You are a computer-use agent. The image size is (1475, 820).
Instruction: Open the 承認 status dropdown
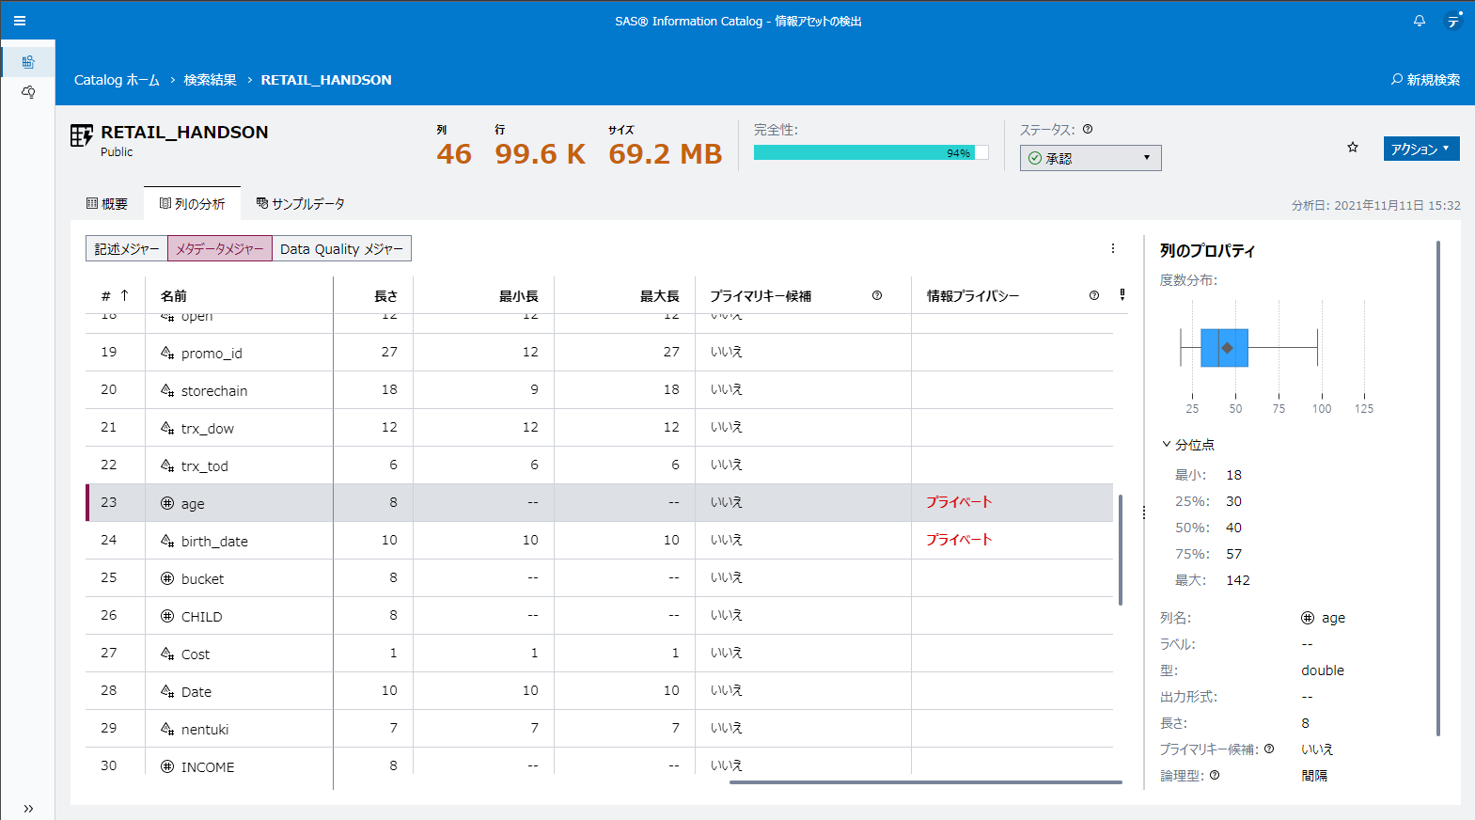[1091, 158]
